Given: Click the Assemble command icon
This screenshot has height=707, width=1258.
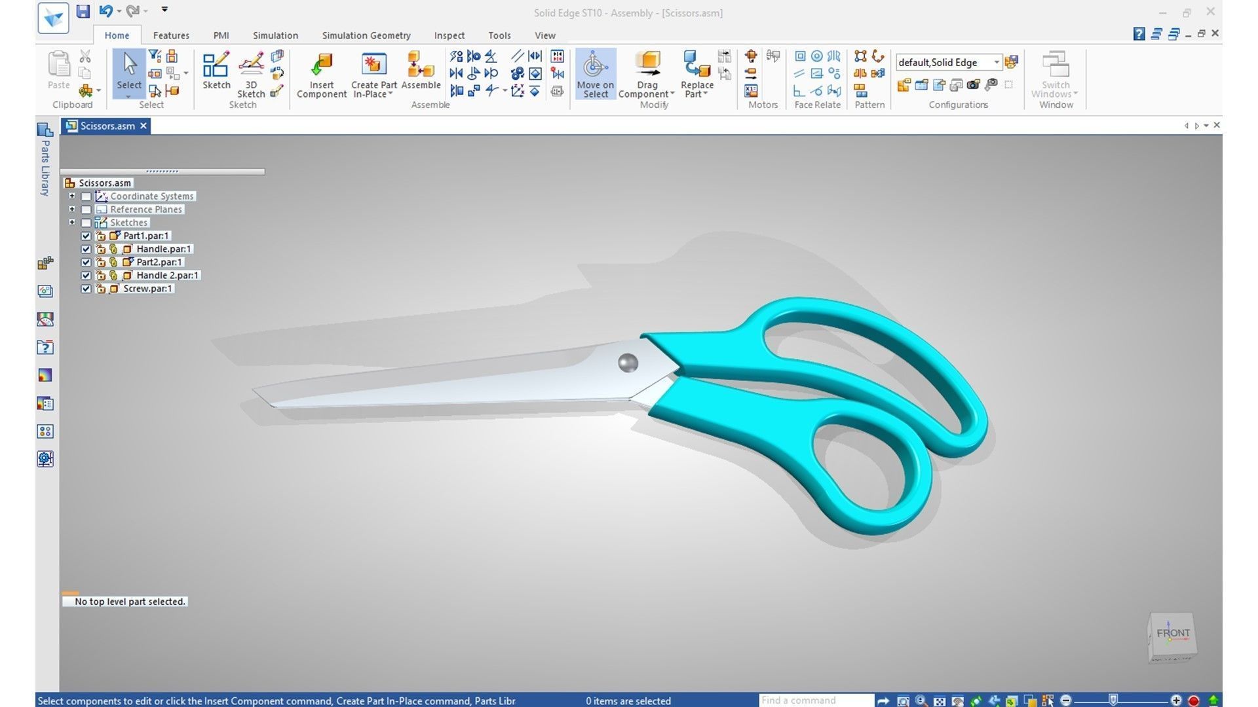Looking at the screenshot, I should click(420, 65).
